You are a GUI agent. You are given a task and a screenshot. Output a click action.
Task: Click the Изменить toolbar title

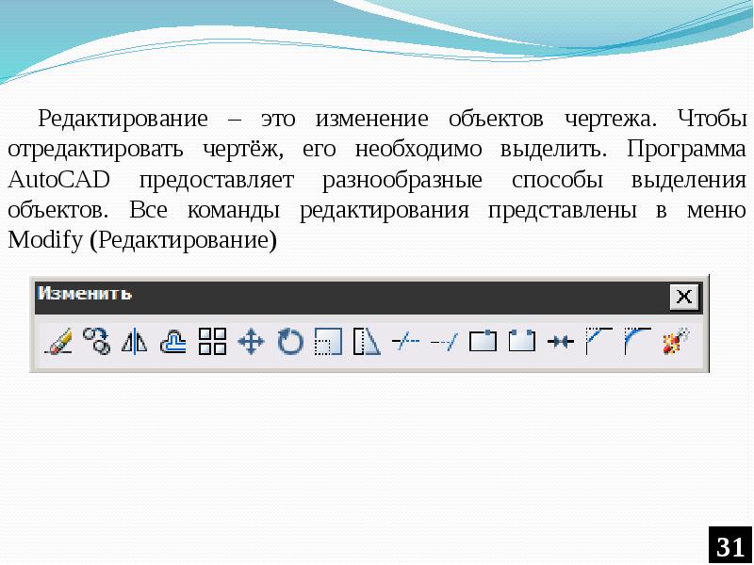[85, 293]
